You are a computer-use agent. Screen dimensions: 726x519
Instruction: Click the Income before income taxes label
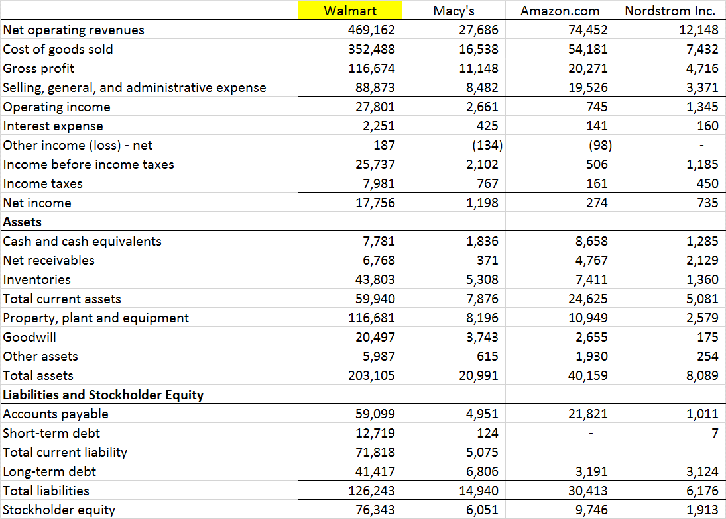pyautogui.click(x=88, y=164)
